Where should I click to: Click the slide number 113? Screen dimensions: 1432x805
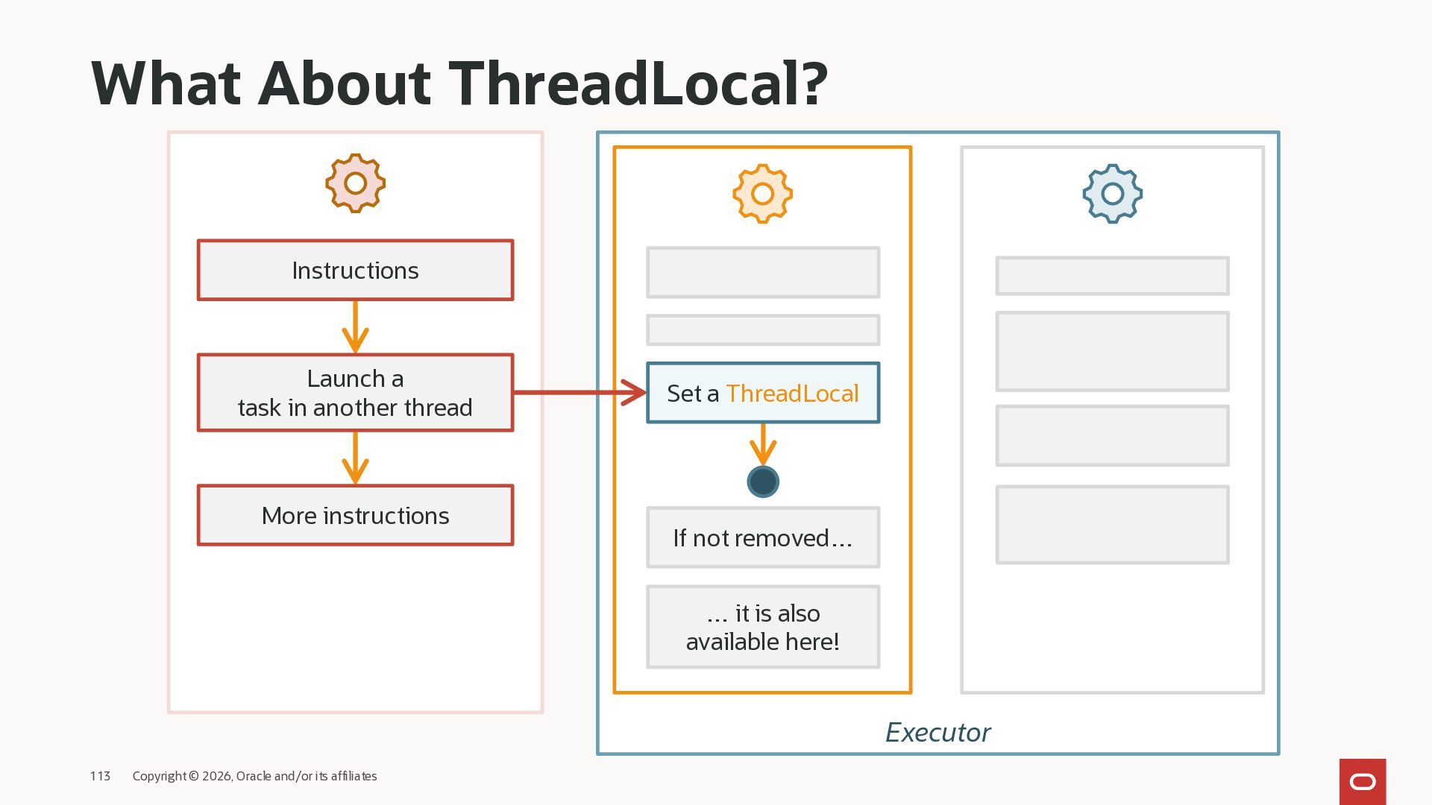tap(100, 776)
